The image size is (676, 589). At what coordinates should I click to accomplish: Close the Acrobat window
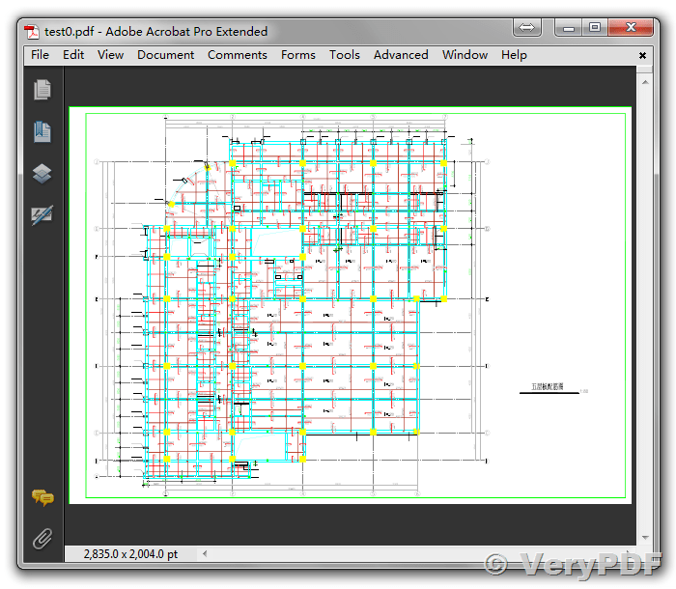pos(631,28)
